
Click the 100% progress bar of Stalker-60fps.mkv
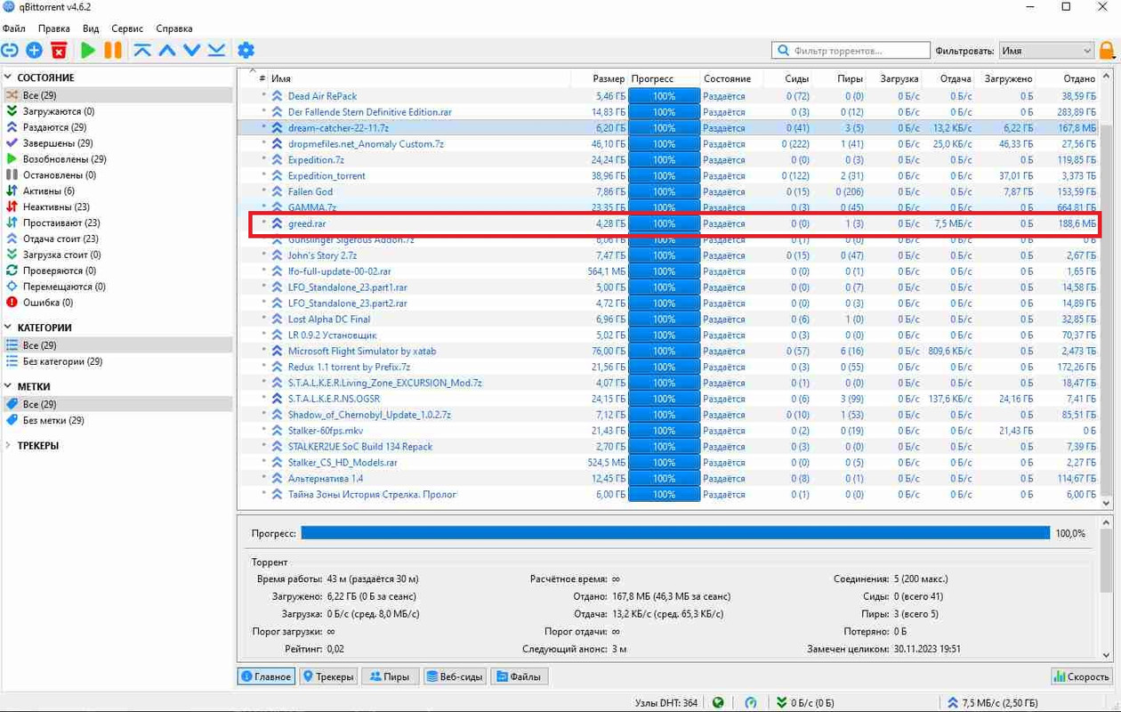coord(664,431)
